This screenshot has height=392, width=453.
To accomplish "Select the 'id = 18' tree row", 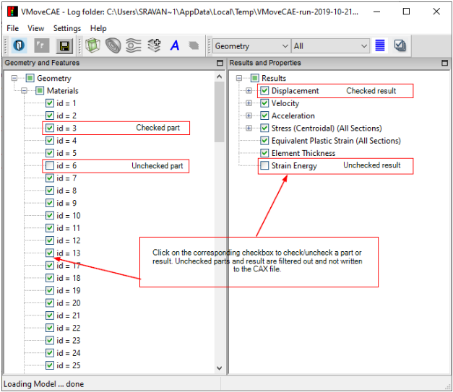I will point(68,278).
